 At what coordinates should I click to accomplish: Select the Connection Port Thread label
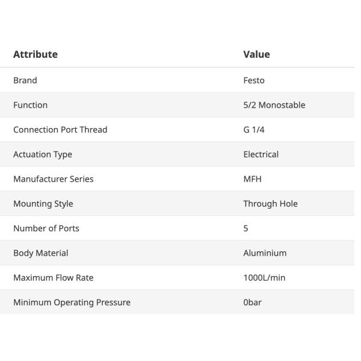60,129
